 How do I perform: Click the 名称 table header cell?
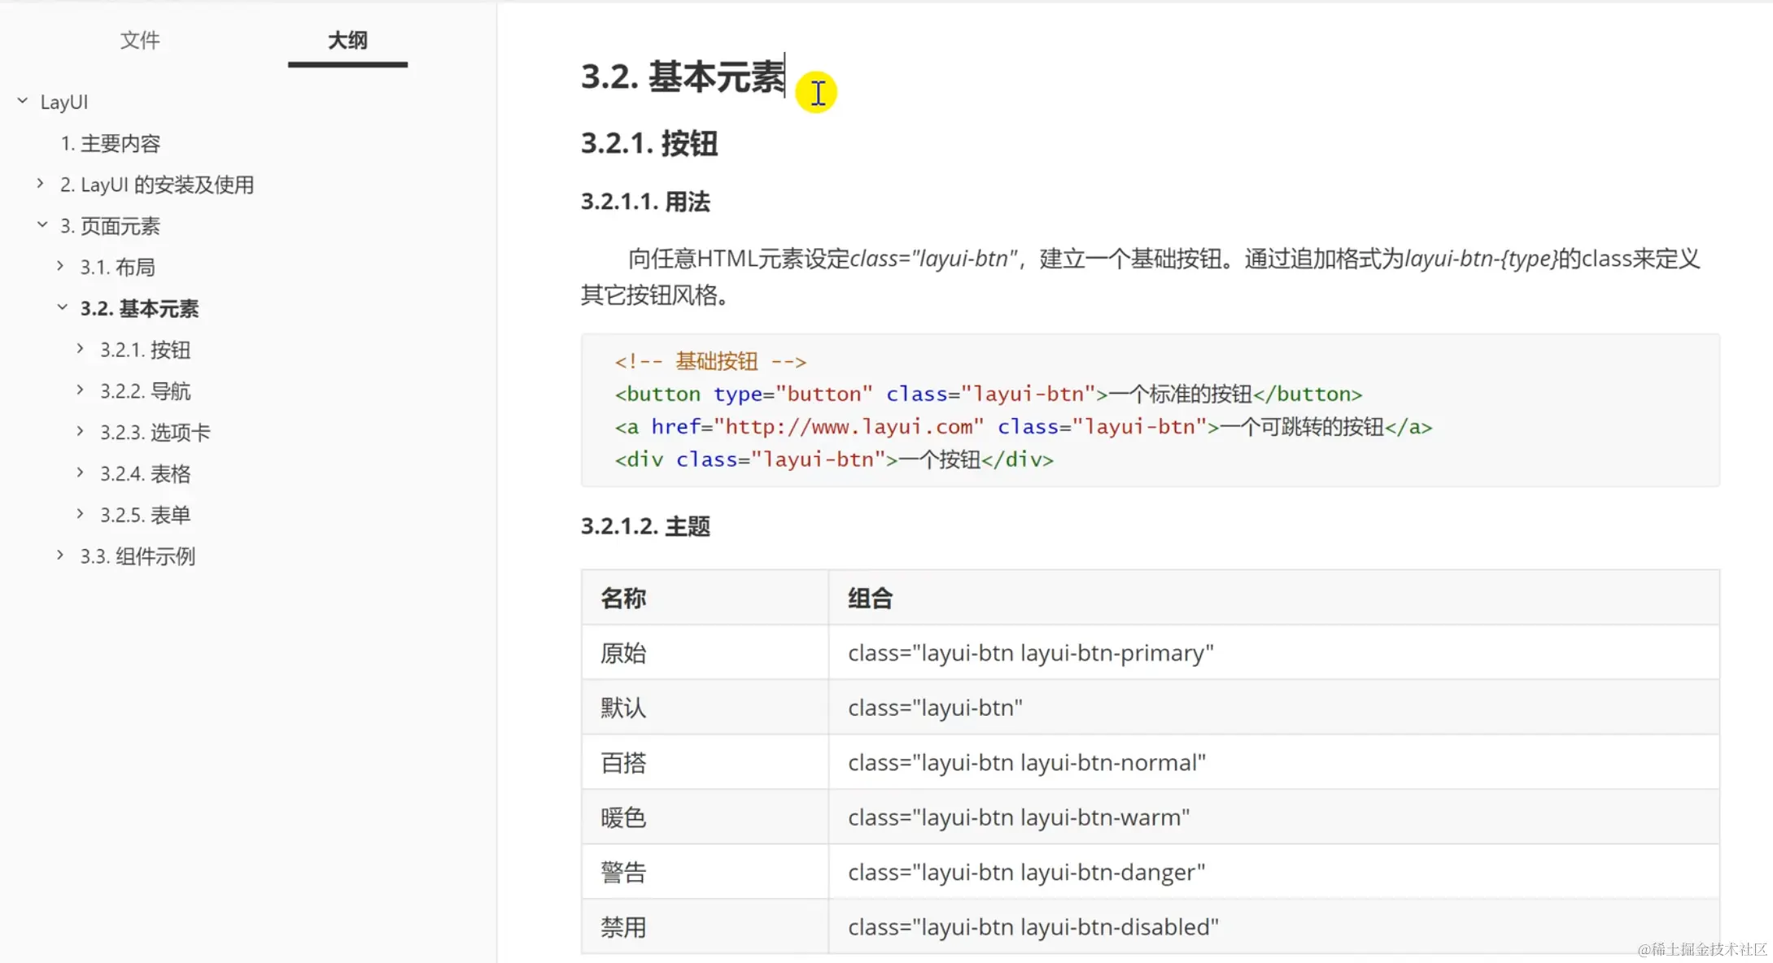705,598
